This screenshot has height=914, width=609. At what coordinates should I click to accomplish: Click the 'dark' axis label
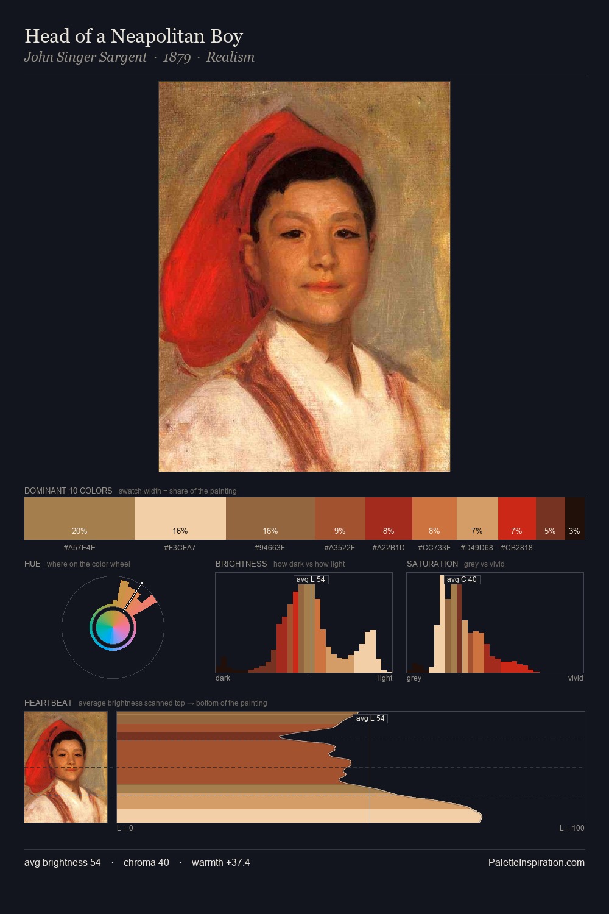coord(223,678)
